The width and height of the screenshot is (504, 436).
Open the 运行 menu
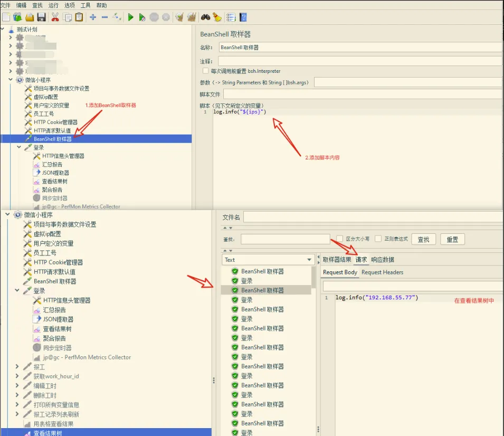(x=53, y=5)
